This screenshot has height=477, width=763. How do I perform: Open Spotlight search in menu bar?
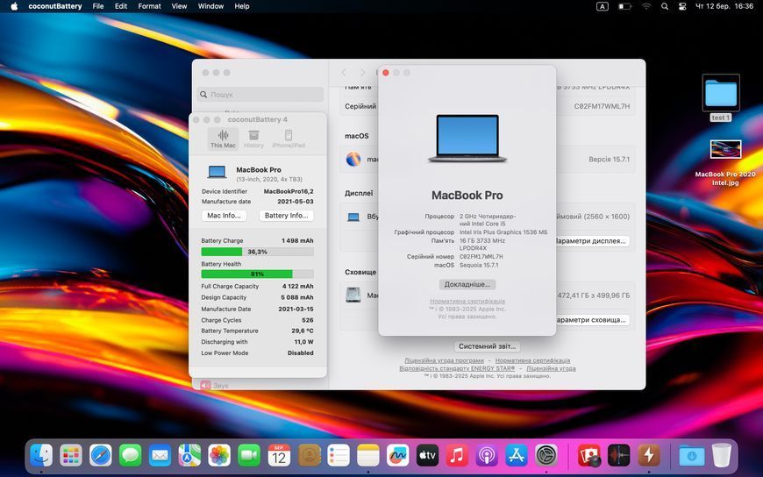point(664,6)
